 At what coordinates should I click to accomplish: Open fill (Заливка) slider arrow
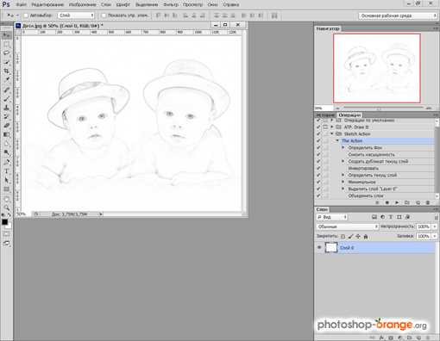pyautogui.click(x=435, y=236)
